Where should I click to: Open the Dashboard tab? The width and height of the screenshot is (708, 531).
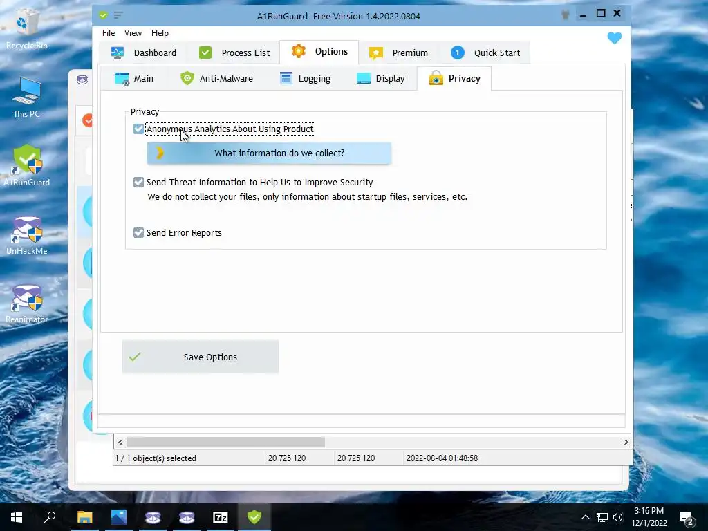(144, 53)
